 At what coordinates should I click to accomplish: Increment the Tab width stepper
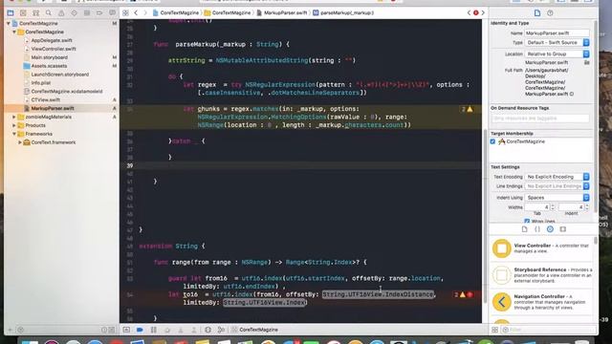[553, 205]
